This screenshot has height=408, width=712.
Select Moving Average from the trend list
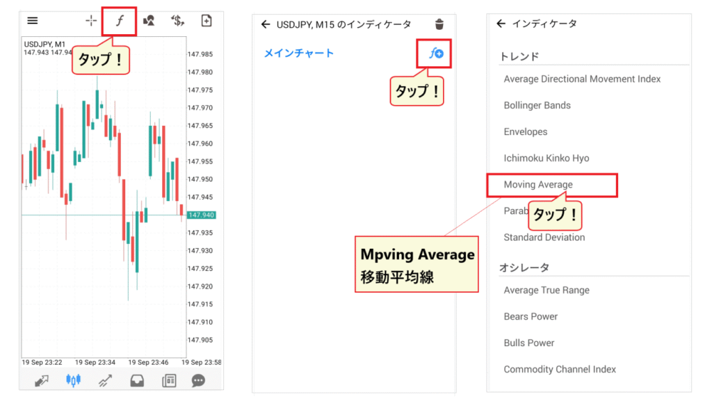pyautogui.click(x=538, y=185)
